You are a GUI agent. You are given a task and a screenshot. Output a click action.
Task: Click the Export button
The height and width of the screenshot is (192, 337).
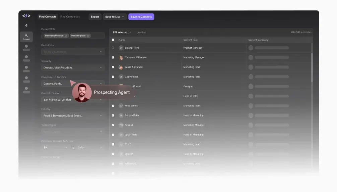click(x=95, y=17)
